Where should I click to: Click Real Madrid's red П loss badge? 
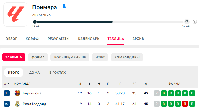click(185, 104)
